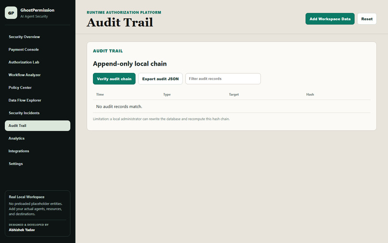Image resolution: width=388 pixels, height=243 pixels.
Task: Navigate to Policy Center
Action: pyautogui.click(x=38, y=88)
